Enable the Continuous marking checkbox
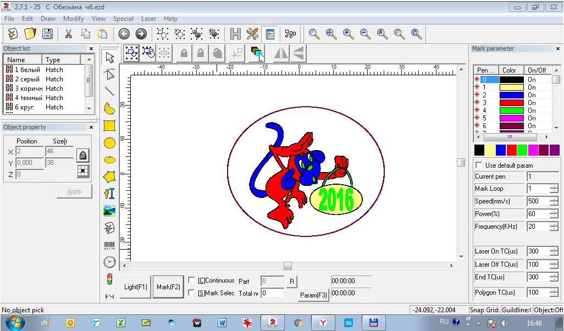 (x=192, y=280)
